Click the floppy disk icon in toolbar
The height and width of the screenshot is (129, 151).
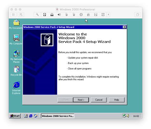click(96, 15)
